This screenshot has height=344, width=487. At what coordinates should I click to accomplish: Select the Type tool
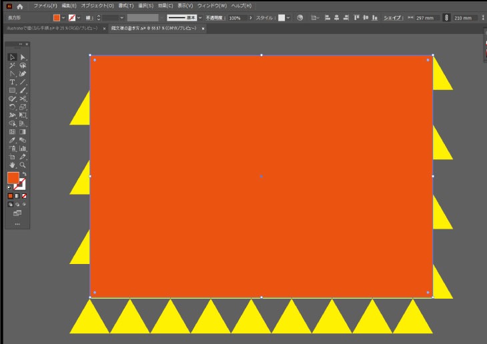[12, 82]
